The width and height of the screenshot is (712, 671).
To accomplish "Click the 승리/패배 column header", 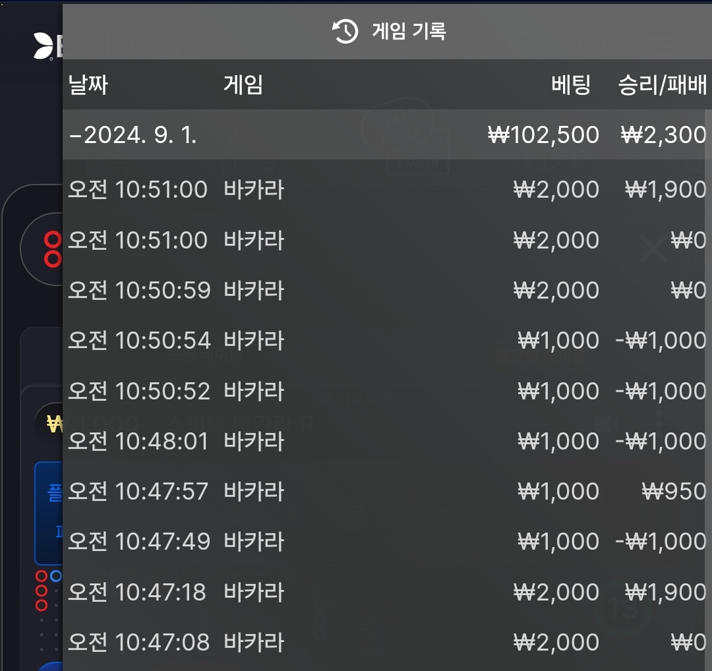I will [662, 85].
